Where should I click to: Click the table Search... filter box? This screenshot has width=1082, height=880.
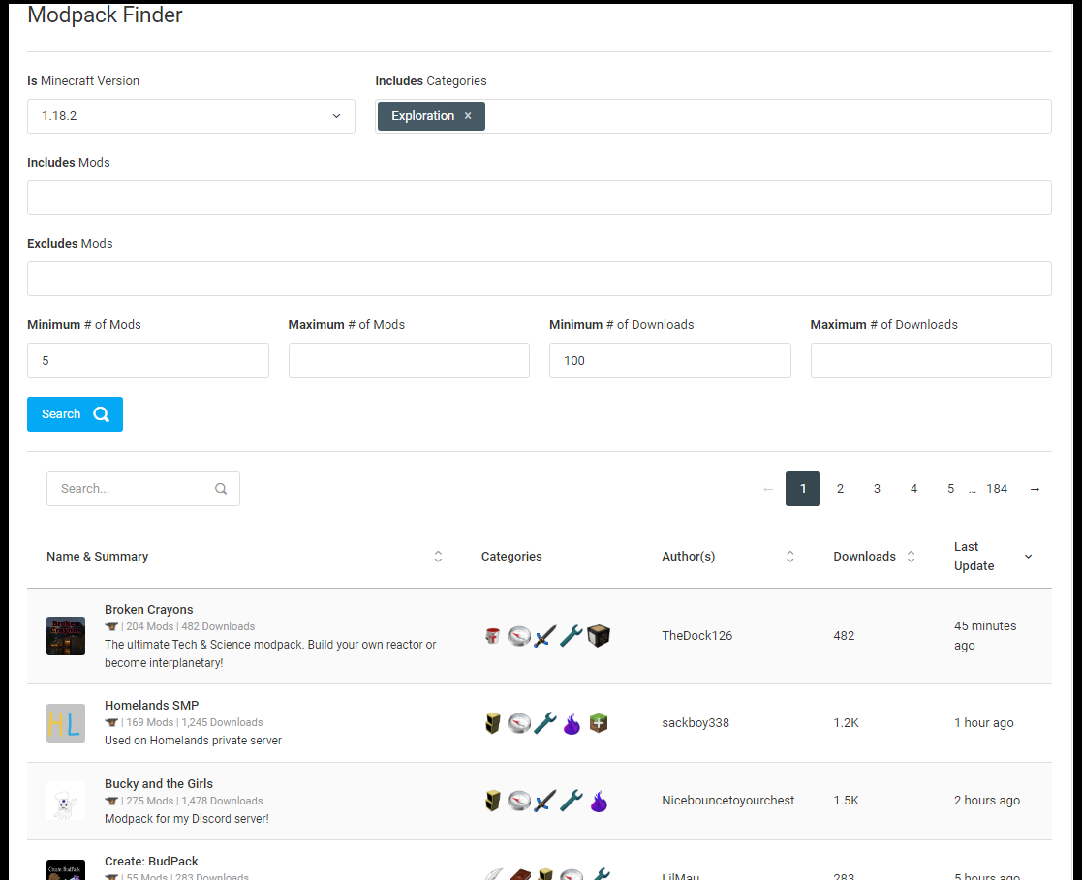click(143, 489)
